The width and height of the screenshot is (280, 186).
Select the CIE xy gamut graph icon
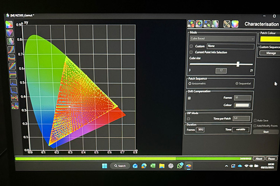[x=9, y=25]
